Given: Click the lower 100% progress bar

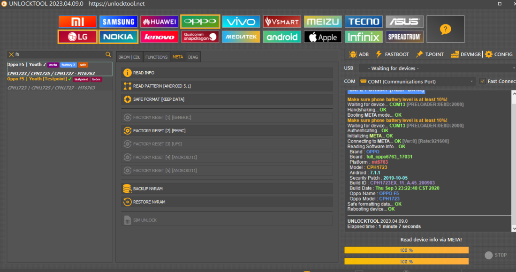Looking at the screenshot, I should click(x=406, y=262).
